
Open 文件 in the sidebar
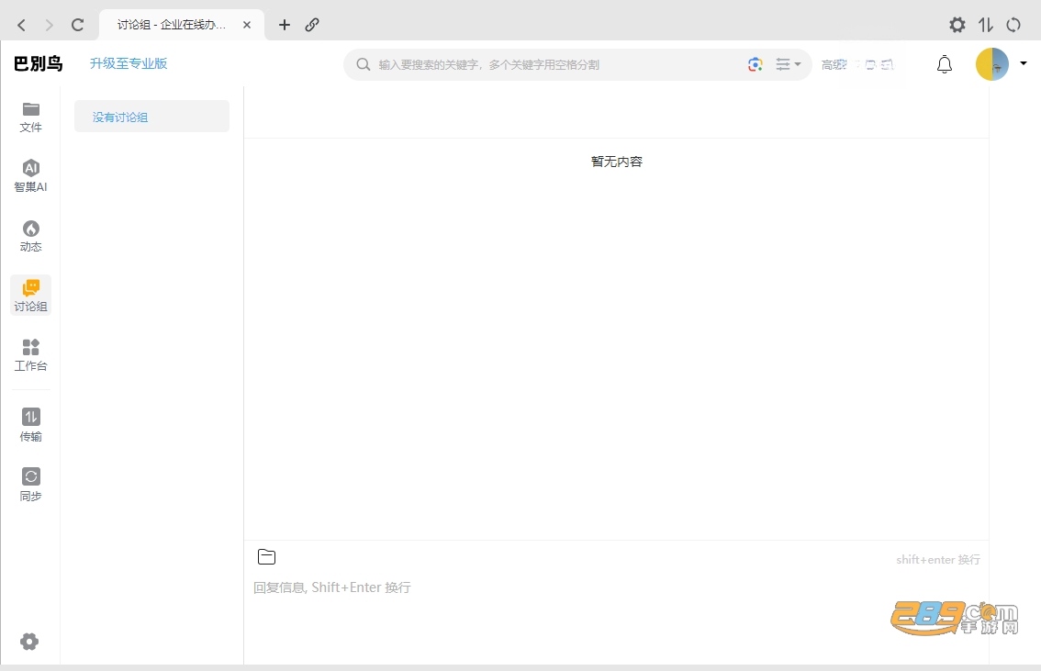(x=30, y=117)
